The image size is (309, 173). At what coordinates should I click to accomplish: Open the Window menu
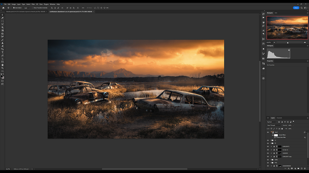coord(52,4)
